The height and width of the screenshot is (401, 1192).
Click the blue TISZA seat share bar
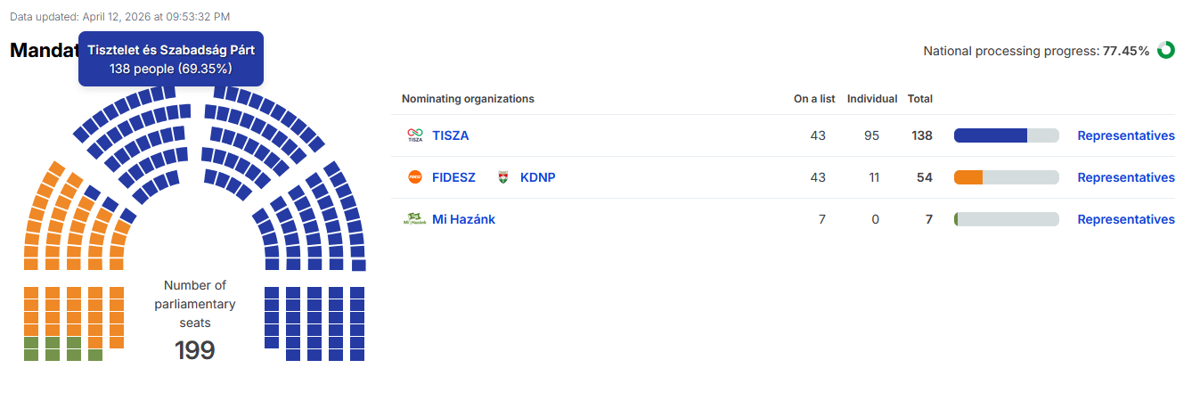point(991,135)
